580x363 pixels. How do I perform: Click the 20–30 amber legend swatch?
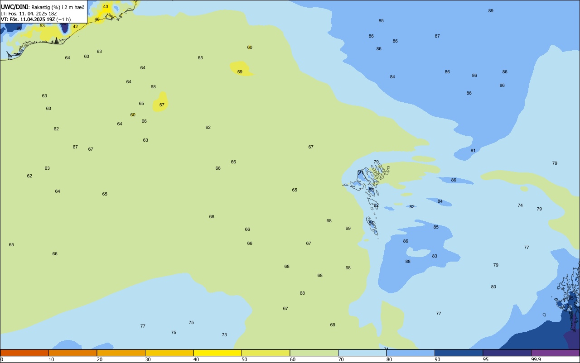121,353
